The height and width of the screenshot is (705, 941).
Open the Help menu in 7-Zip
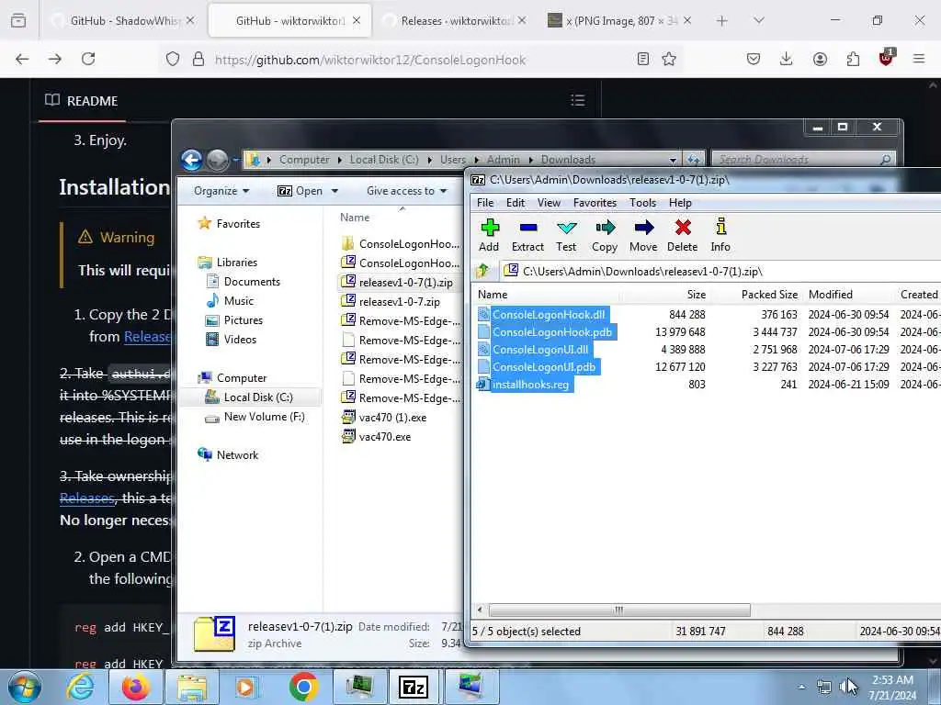(x=680, y=203)
